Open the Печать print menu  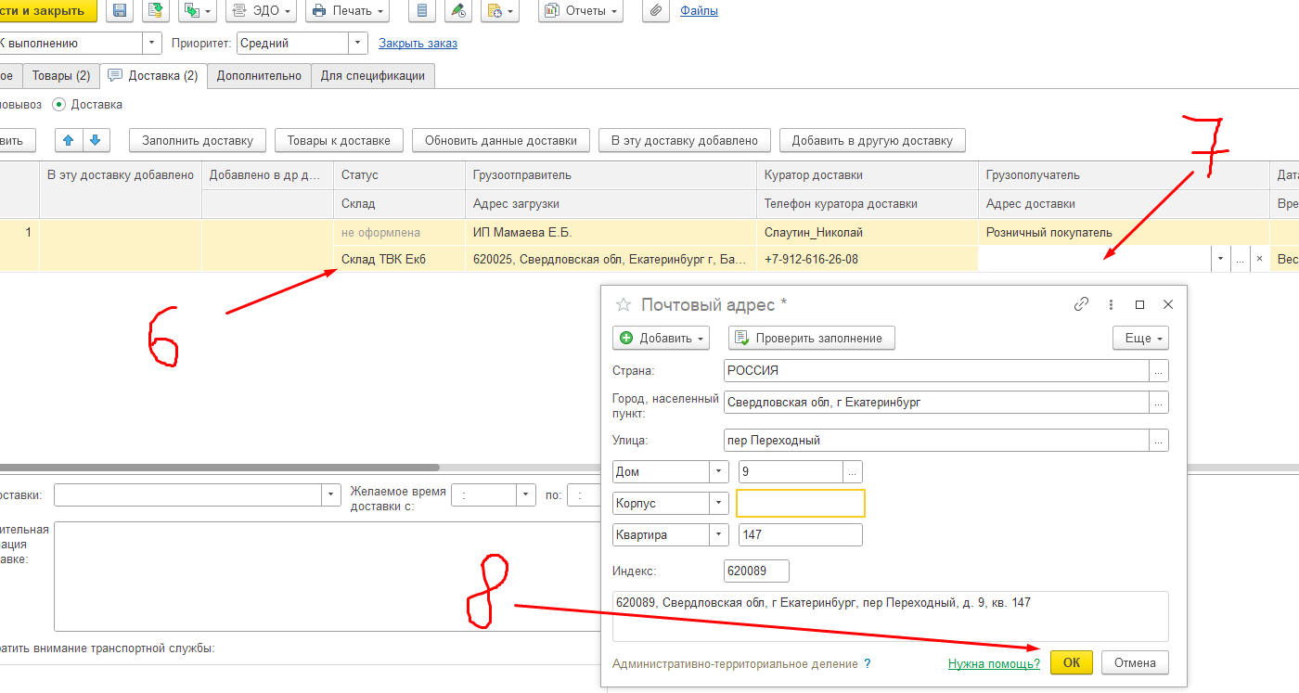(x=348, y=11)
